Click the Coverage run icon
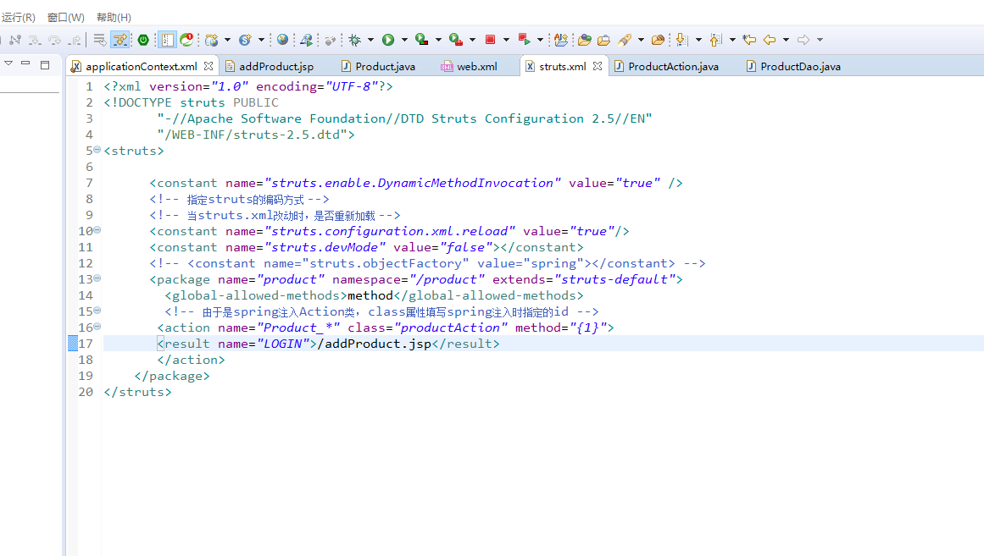Image resolution: width=984 pixels, height=556 pixels. click(422, 40)
